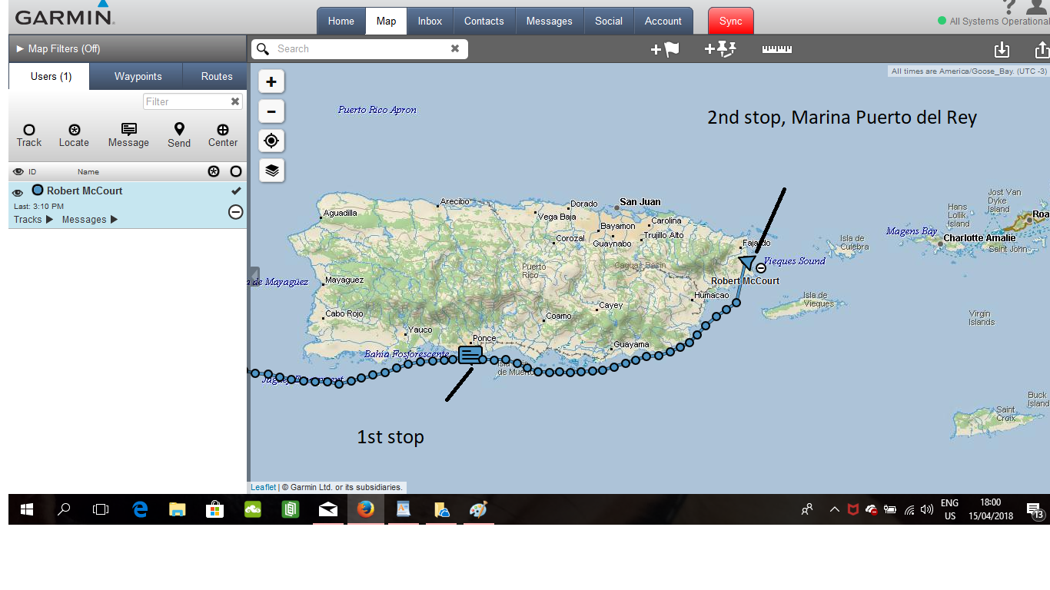Click the add waypoint flag icon
The image size is (1050, 590).
click(x=665, y=49)
